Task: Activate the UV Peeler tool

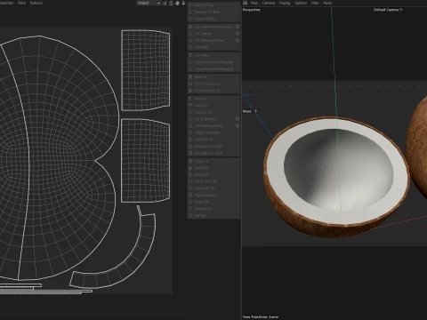Action: coord(213,55)
